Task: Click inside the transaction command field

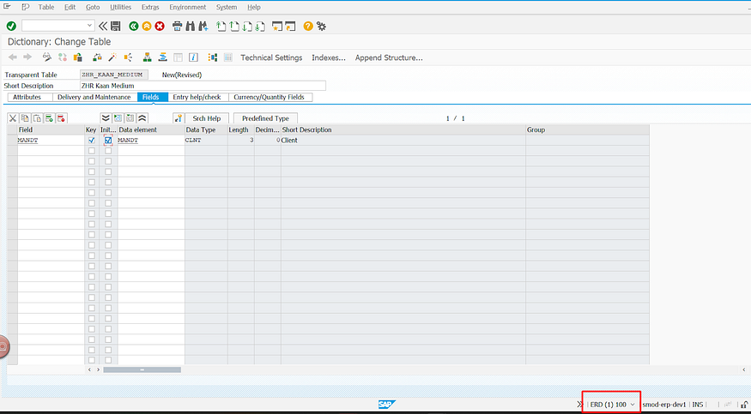Action: (x=53, y=26)
